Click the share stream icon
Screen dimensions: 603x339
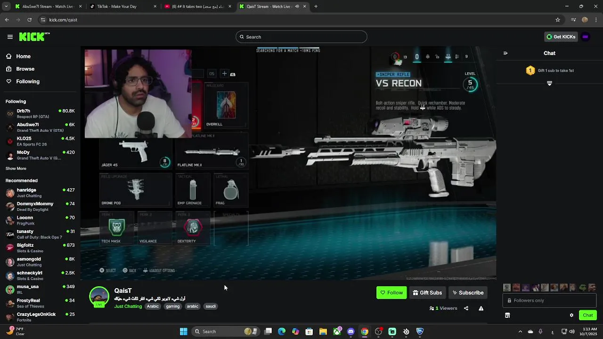466,308
